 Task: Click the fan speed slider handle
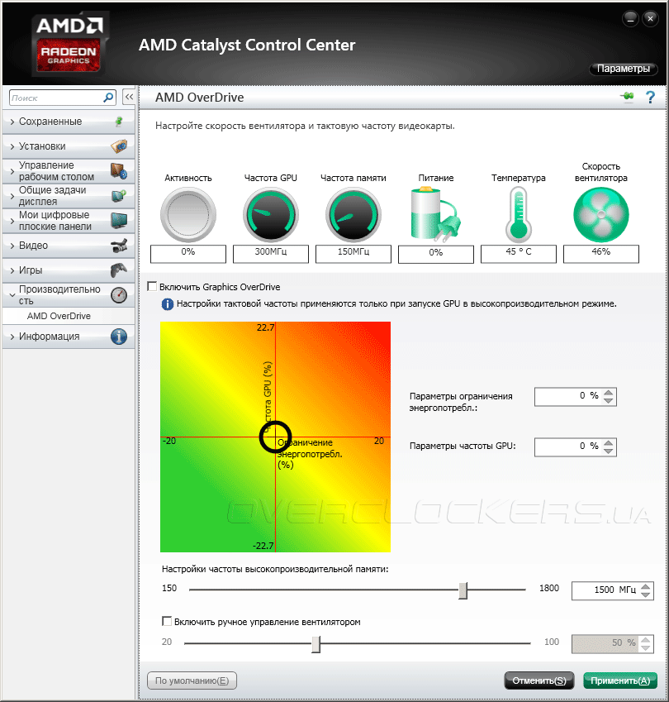point(316,644)
